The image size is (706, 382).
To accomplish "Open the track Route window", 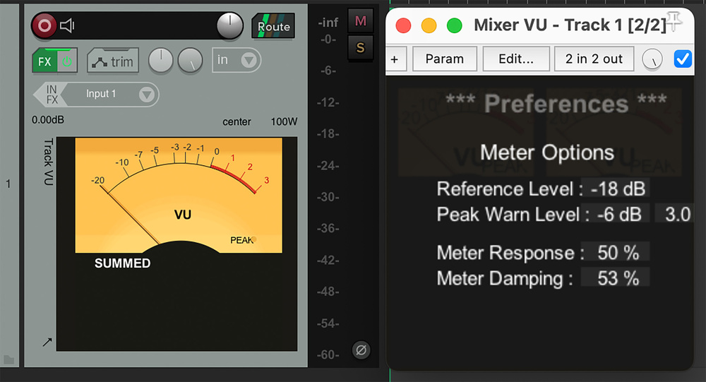I will (x=273, y=27).
